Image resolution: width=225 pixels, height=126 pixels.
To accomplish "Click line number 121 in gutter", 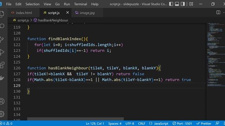I will pos(17,39).
